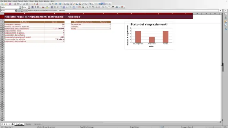The width and height of the screenshot is (228, 128).
Task: Open the font color dropdown arrow
Action: pos(45,7)
